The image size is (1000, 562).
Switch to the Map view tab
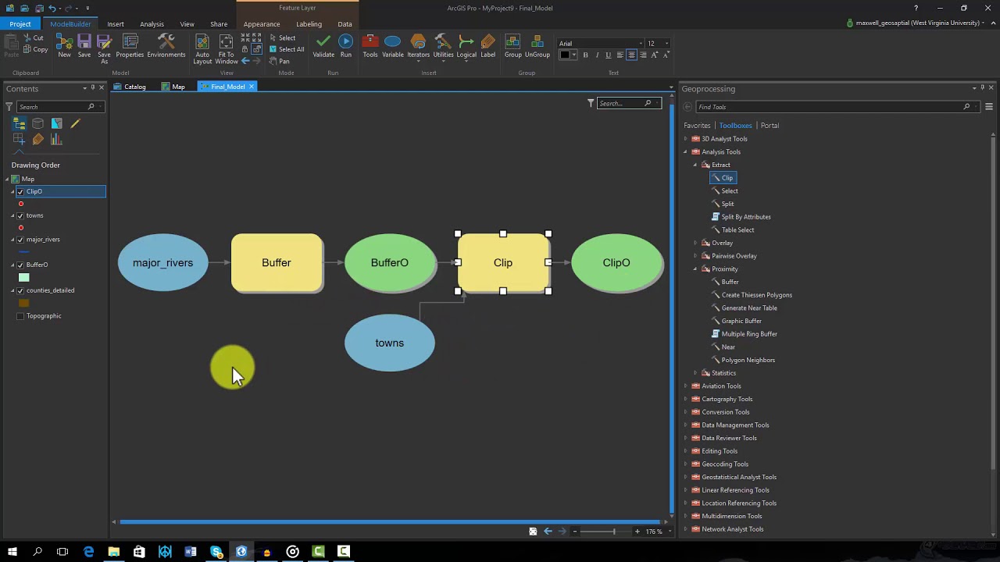tap(173, 87)
